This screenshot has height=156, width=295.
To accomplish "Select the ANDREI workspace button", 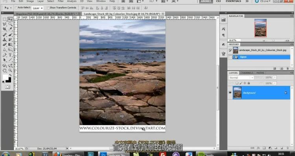I will (206, 1).
